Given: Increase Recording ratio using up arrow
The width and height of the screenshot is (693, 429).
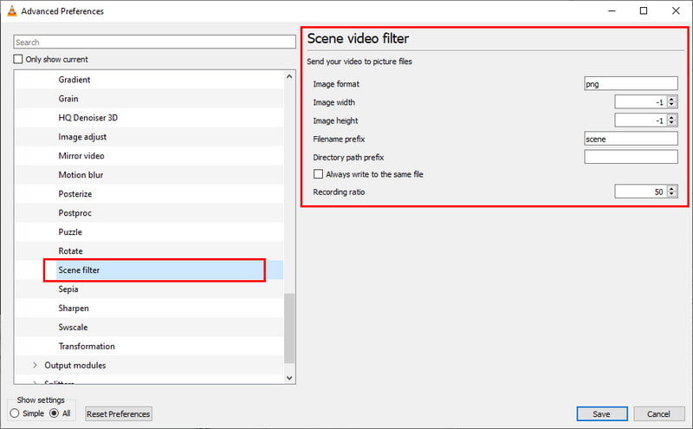Looking at the screenshot, I should (x=672, y=189).
